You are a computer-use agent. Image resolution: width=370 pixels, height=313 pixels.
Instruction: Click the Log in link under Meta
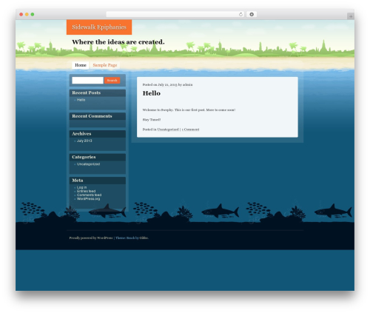pyautogui.click(x=81, y=187)
